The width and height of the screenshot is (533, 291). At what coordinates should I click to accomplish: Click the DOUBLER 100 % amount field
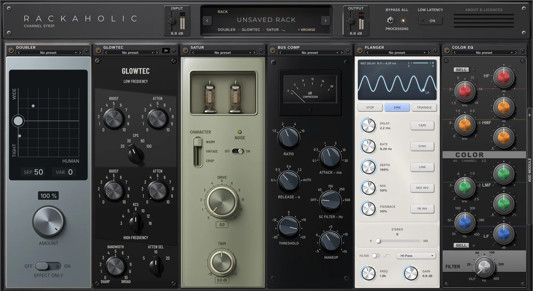[x=48, y=196]
